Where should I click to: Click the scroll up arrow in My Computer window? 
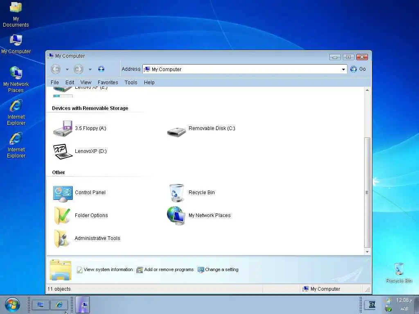tap(367, 90)
